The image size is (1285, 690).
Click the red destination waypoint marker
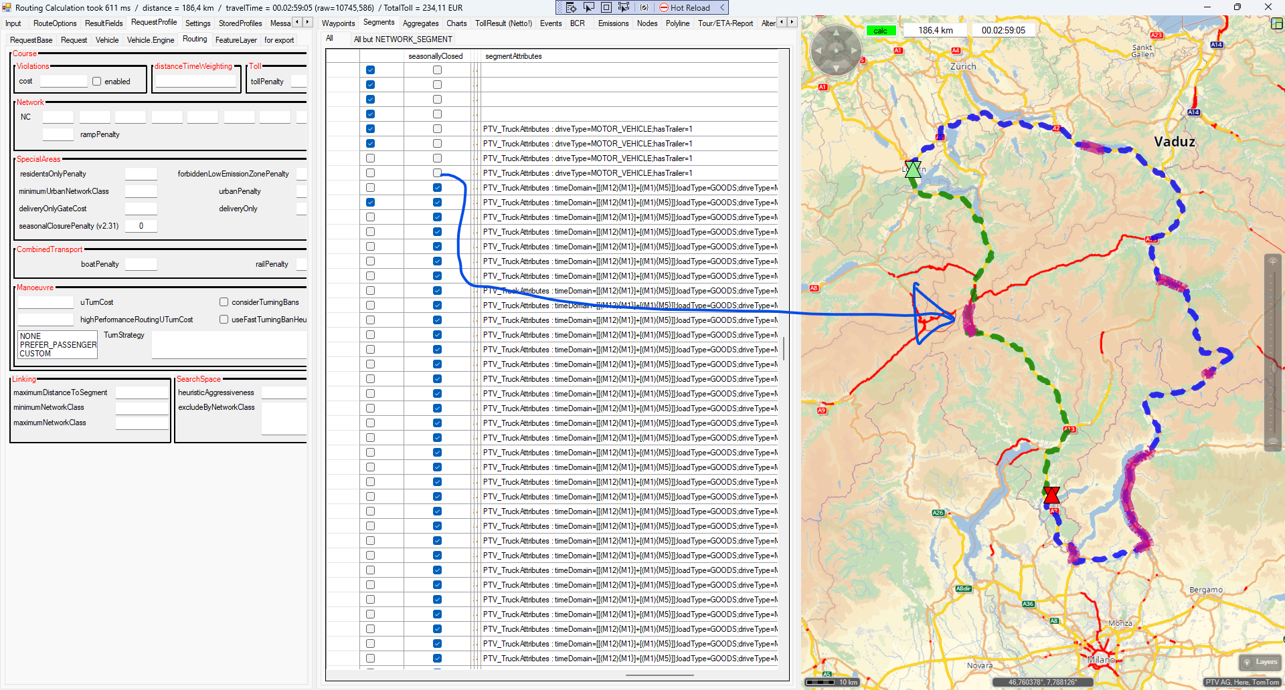point(1051,495)
